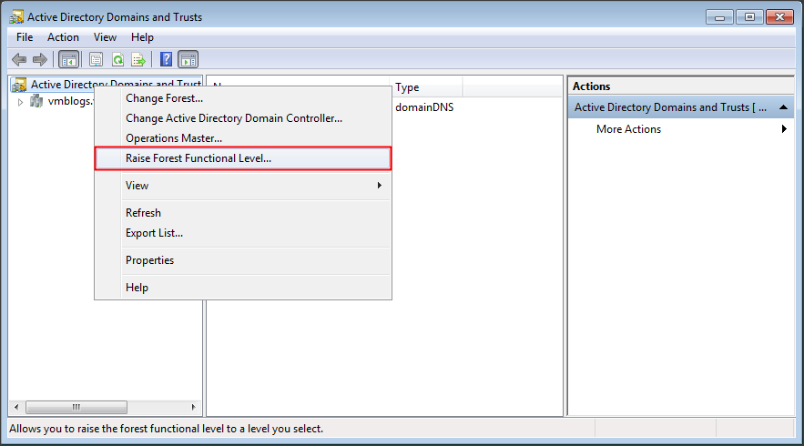Image resolution: width=804 pixels, height=446 pixels.
Task: Expand the More Actions submenu arrow
Action: pyautogui.click(x=784, y=129)
